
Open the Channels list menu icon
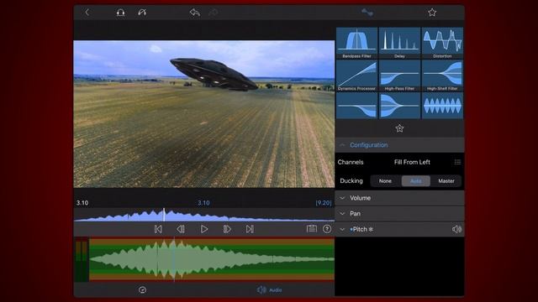[x=457, y=162]
